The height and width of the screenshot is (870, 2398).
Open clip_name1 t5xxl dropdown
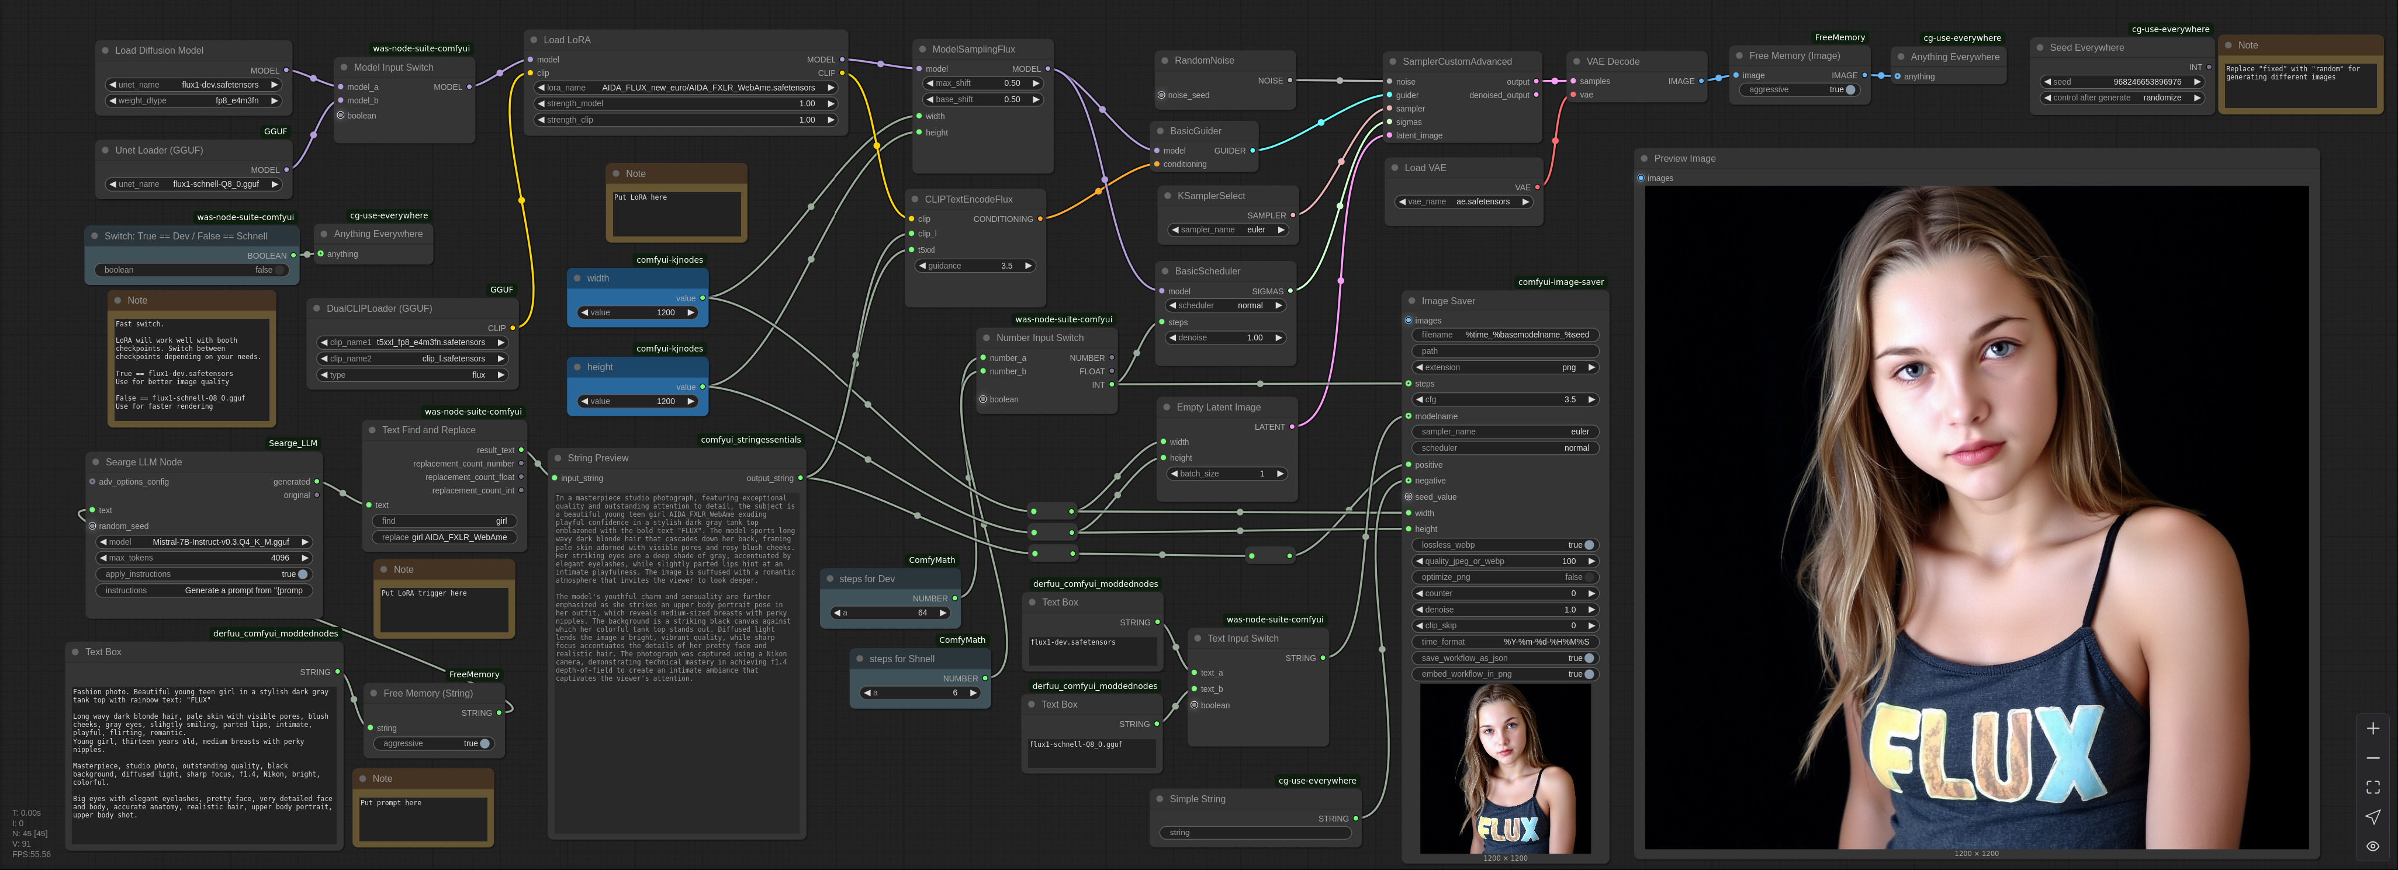tap(413, 342)
